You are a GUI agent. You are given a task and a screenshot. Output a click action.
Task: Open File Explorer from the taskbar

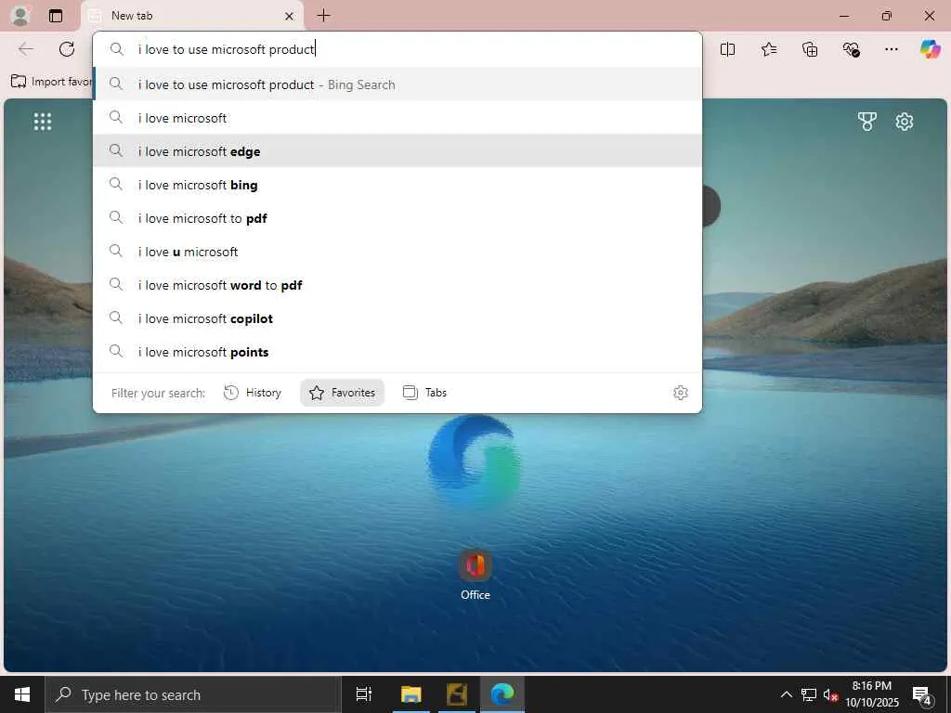point(410,694)
